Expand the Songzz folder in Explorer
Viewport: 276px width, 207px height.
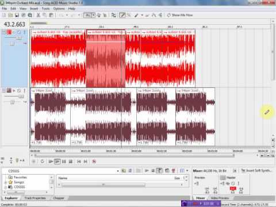[6, 182]
